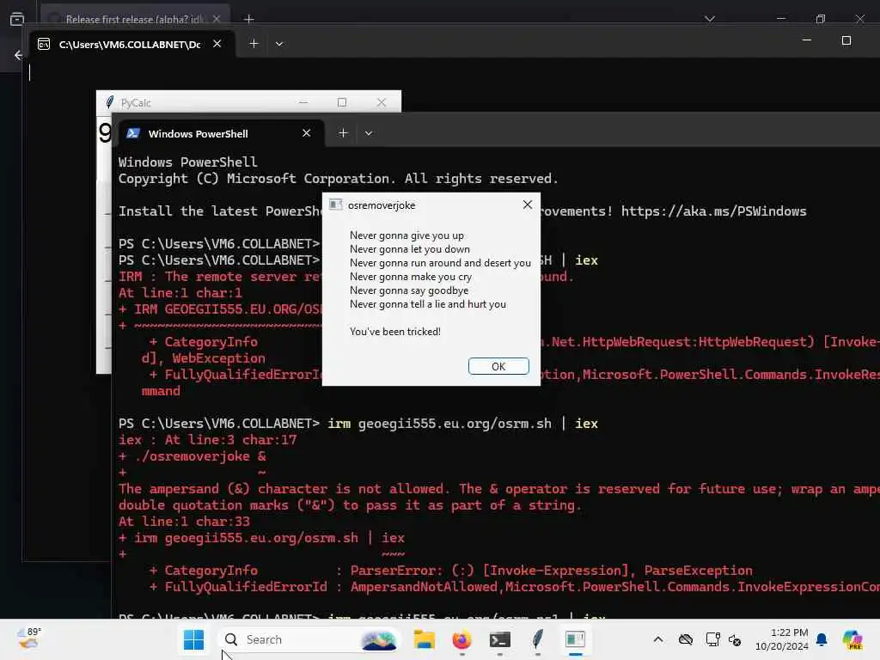
Task: Open the osremoverjoke app in taskbar
Action: pos(575,639)
